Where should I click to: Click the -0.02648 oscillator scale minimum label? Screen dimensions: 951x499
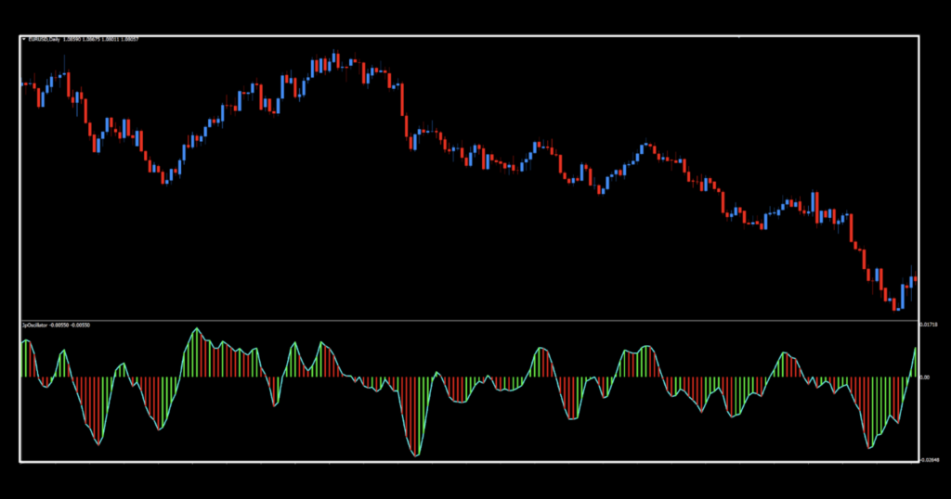(x=927, y=458)
